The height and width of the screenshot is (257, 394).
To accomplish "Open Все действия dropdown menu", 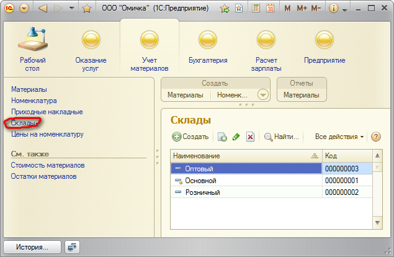I will coord(339,137).
